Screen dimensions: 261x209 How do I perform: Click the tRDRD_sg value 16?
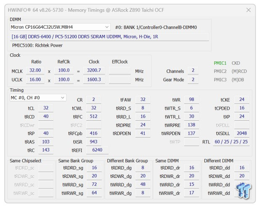(x=94, y=168)
